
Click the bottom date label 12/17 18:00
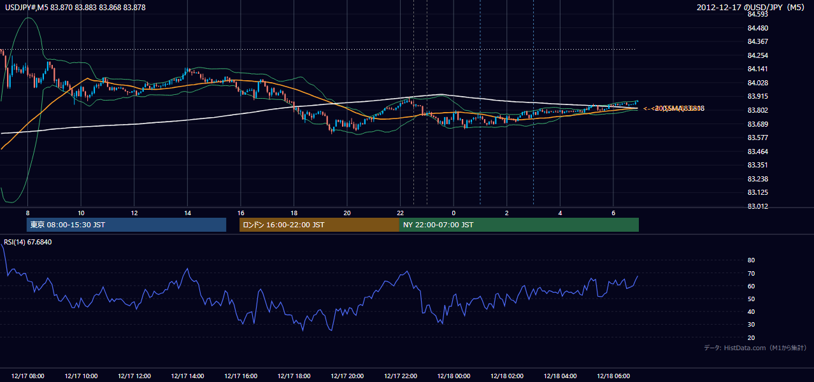pyautogui.click(x=294, y=376)
